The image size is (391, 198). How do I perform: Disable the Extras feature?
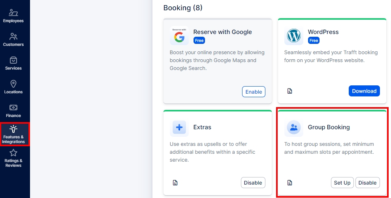[253, 183]
